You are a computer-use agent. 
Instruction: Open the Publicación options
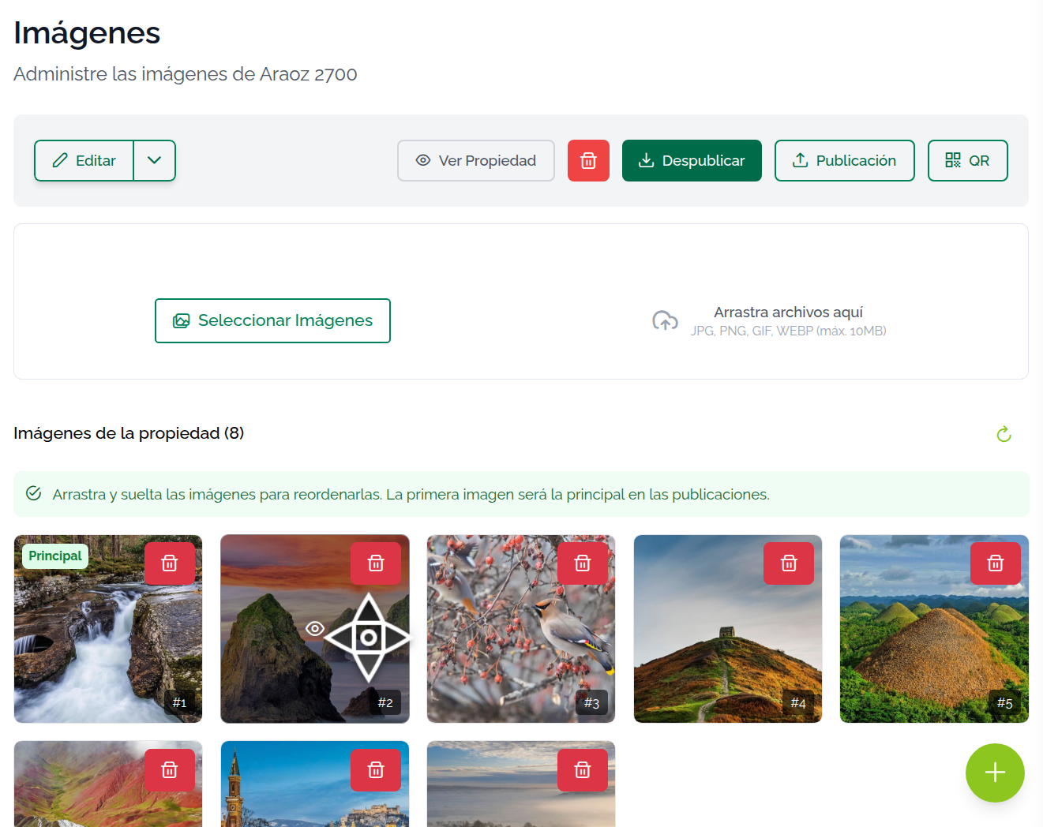click(x=845, y=160)
